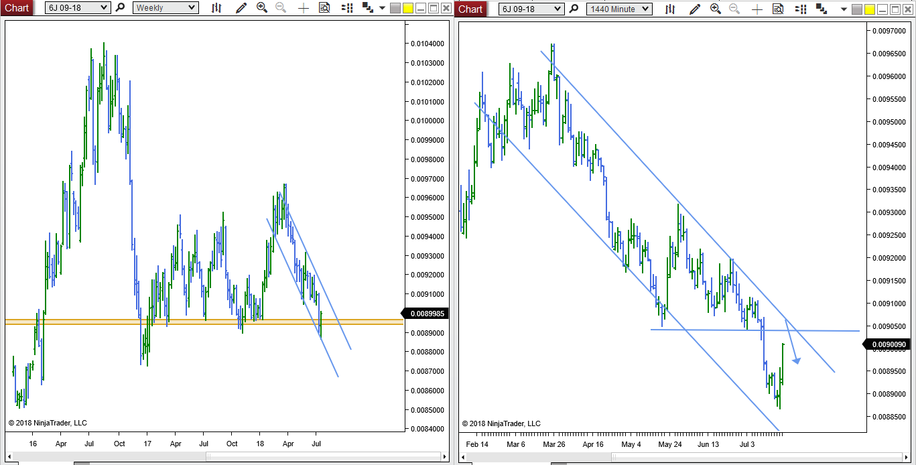Viewport: 916px width, 465px height.
Task: Select the left window's Chart tab
Action: point(17,8)
